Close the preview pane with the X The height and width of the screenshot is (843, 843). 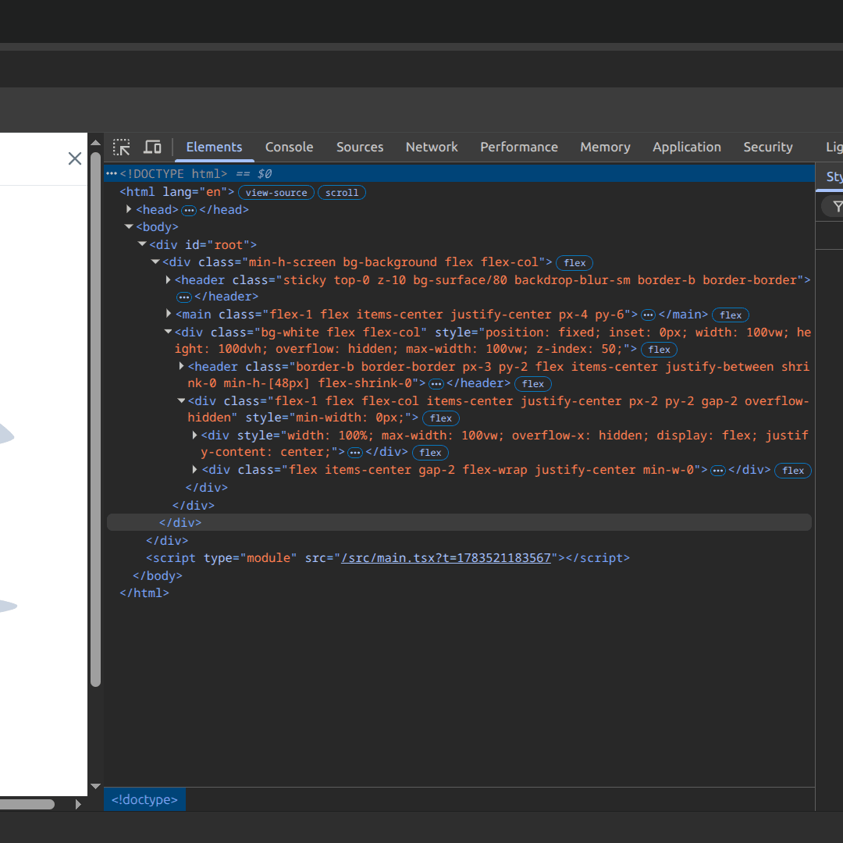tap(75, 158)
